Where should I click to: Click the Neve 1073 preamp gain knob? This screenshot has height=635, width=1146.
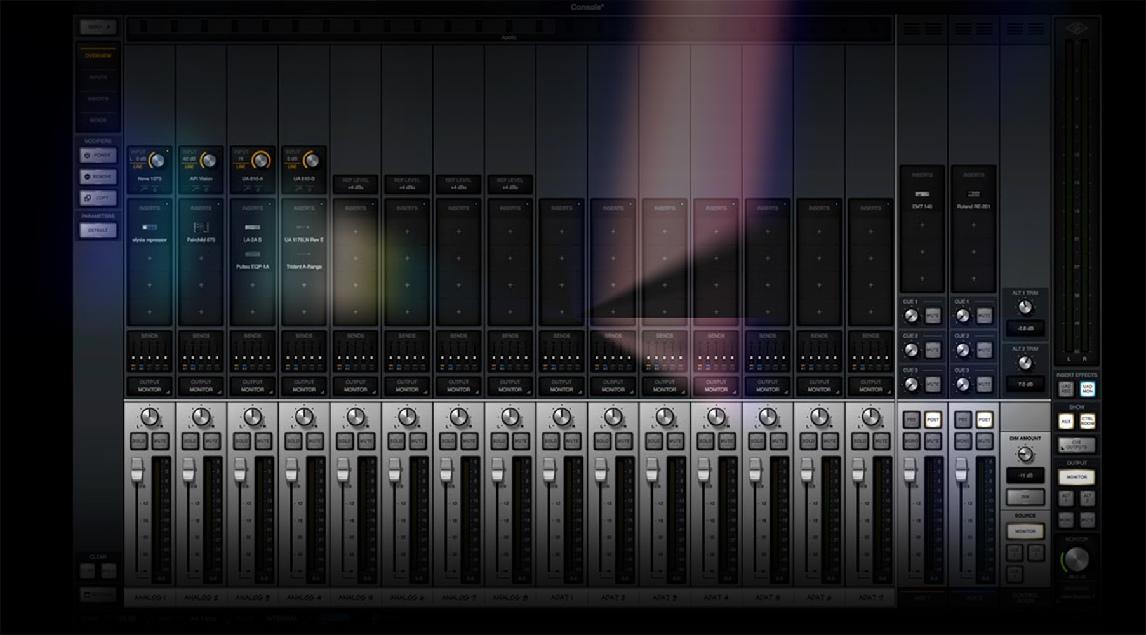156,161
